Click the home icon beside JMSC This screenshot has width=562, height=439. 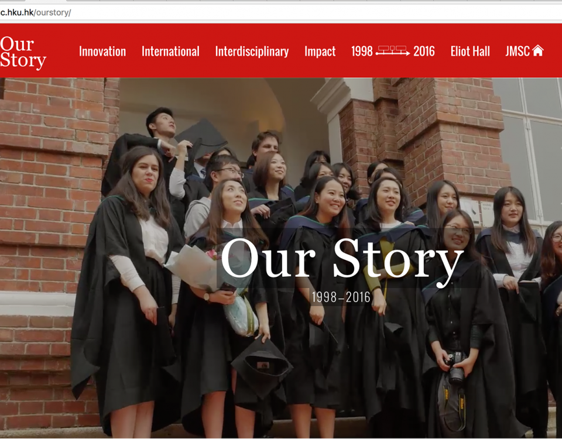[x=537, y=51]
